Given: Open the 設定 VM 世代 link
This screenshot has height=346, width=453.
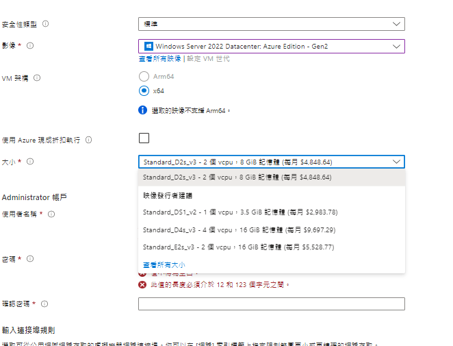Looking at the screenshot, I should [208, 59].
